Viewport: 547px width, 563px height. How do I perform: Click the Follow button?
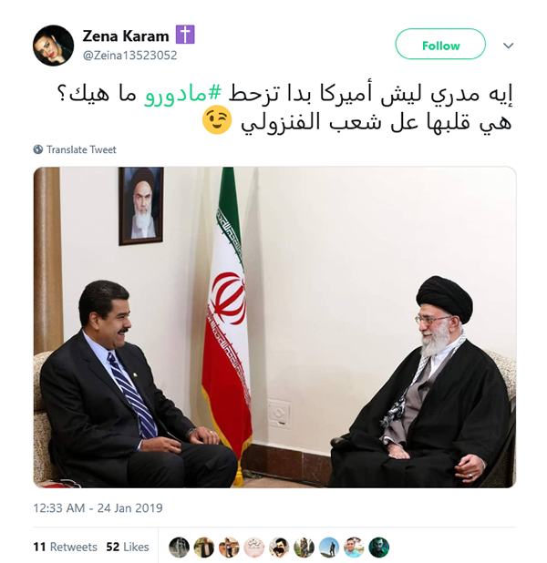440,44
